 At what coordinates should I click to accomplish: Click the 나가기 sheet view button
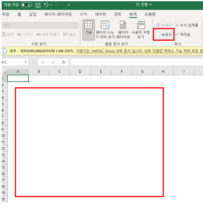click(25, 35)
